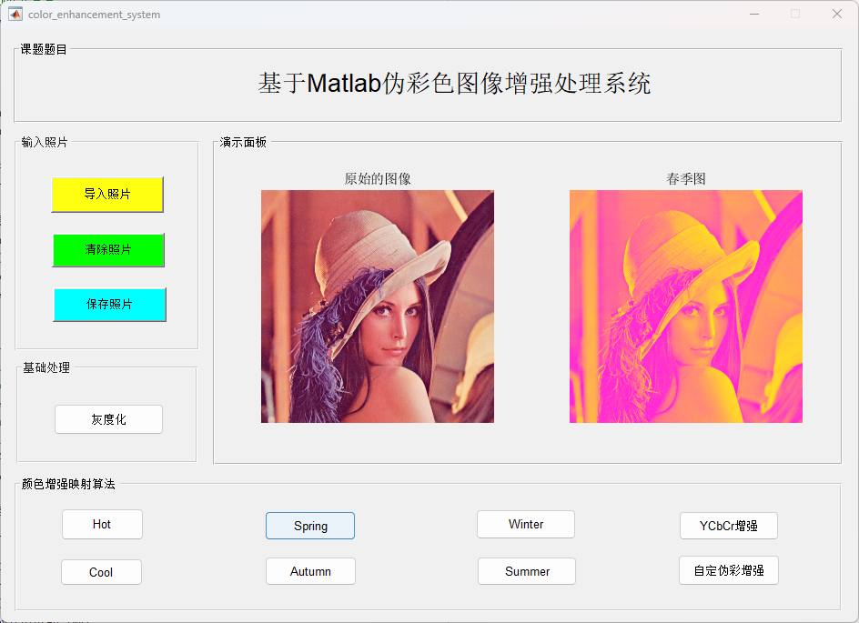Select the Cool colormap button
Viewport: 859px width, 623px height.
point(101,572)
